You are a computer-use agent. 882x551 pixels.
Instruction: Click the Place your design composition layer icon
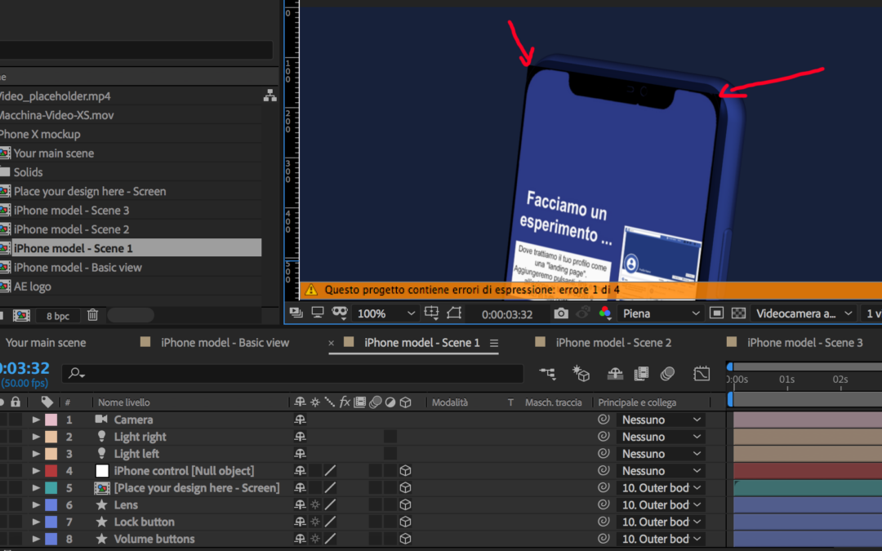tap(102, 487)
